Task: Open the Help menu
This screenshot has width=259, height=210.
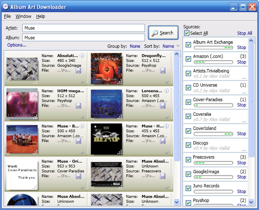Action: 40,16
